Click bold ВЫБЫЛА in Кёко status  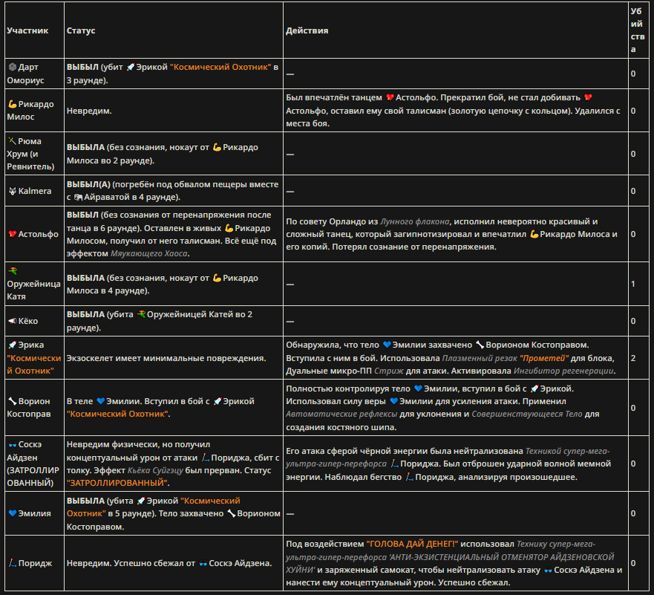[85, 314]
